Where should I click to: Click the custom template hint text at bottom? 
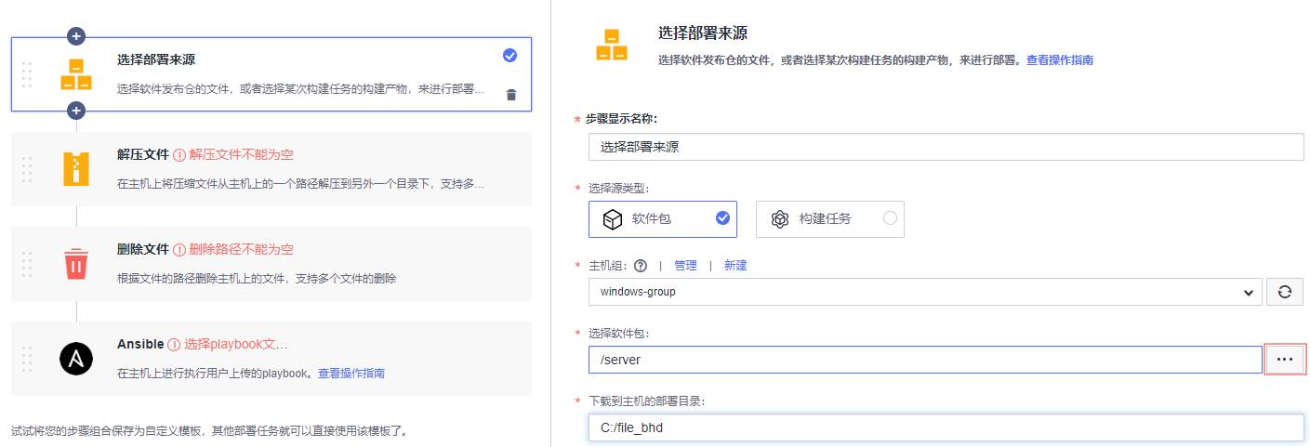(209, 431)
